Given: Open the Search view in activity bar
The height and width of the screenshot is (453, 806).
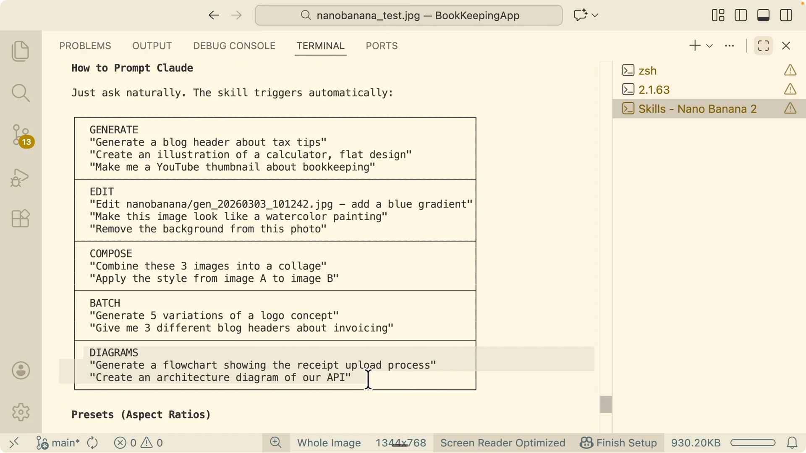Looking at the screenshot, I should point(21,93).
